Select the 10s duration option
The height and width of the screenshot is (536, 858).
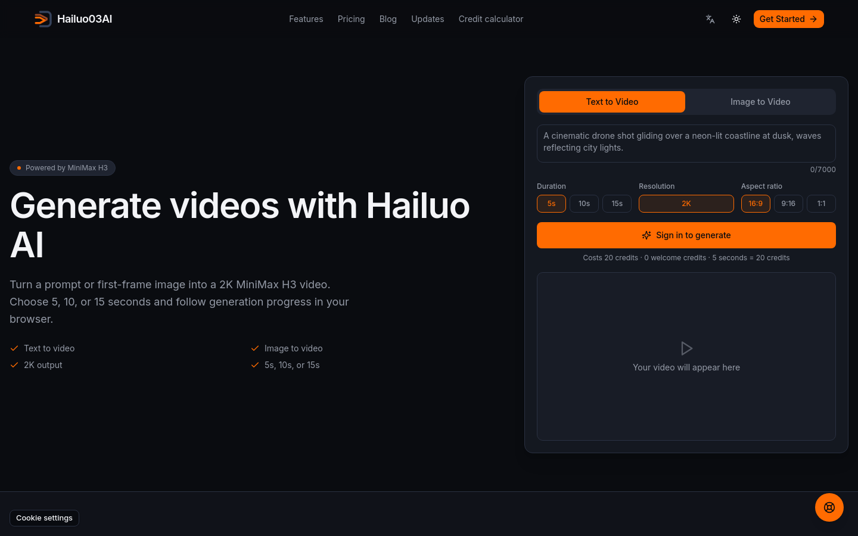584,204
